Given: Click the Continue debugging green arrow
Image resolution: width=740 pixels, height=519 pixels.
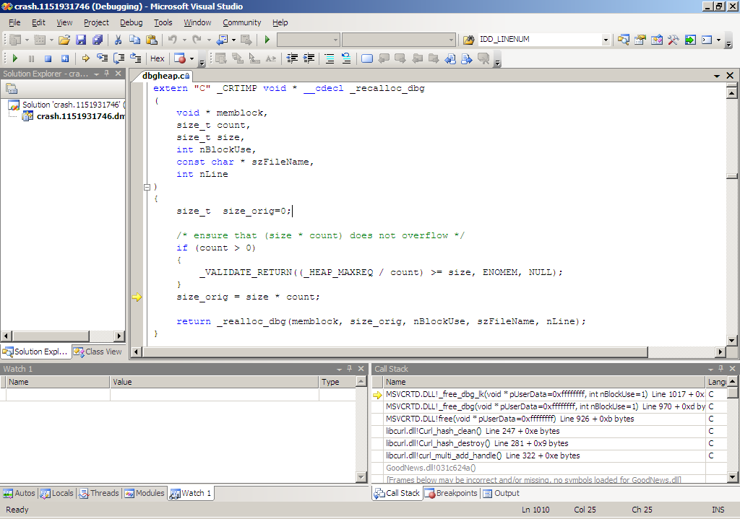Looking at the screenshot, I should 14,58.
